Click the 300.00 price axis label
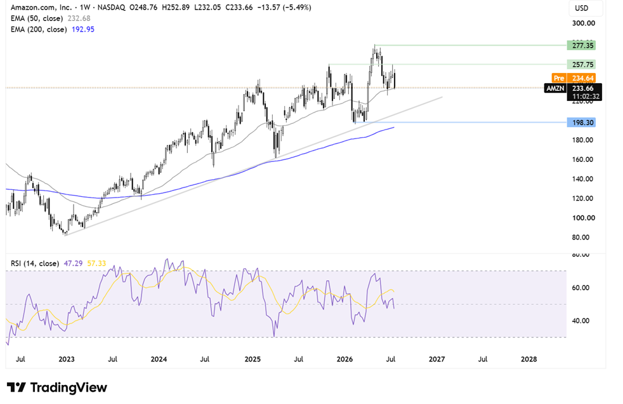The image size is (623, 404). click(x=583, y=23)
